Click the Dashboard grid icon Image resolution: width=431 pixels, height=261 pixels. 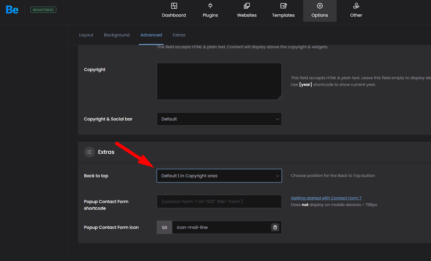coord(174,6)
